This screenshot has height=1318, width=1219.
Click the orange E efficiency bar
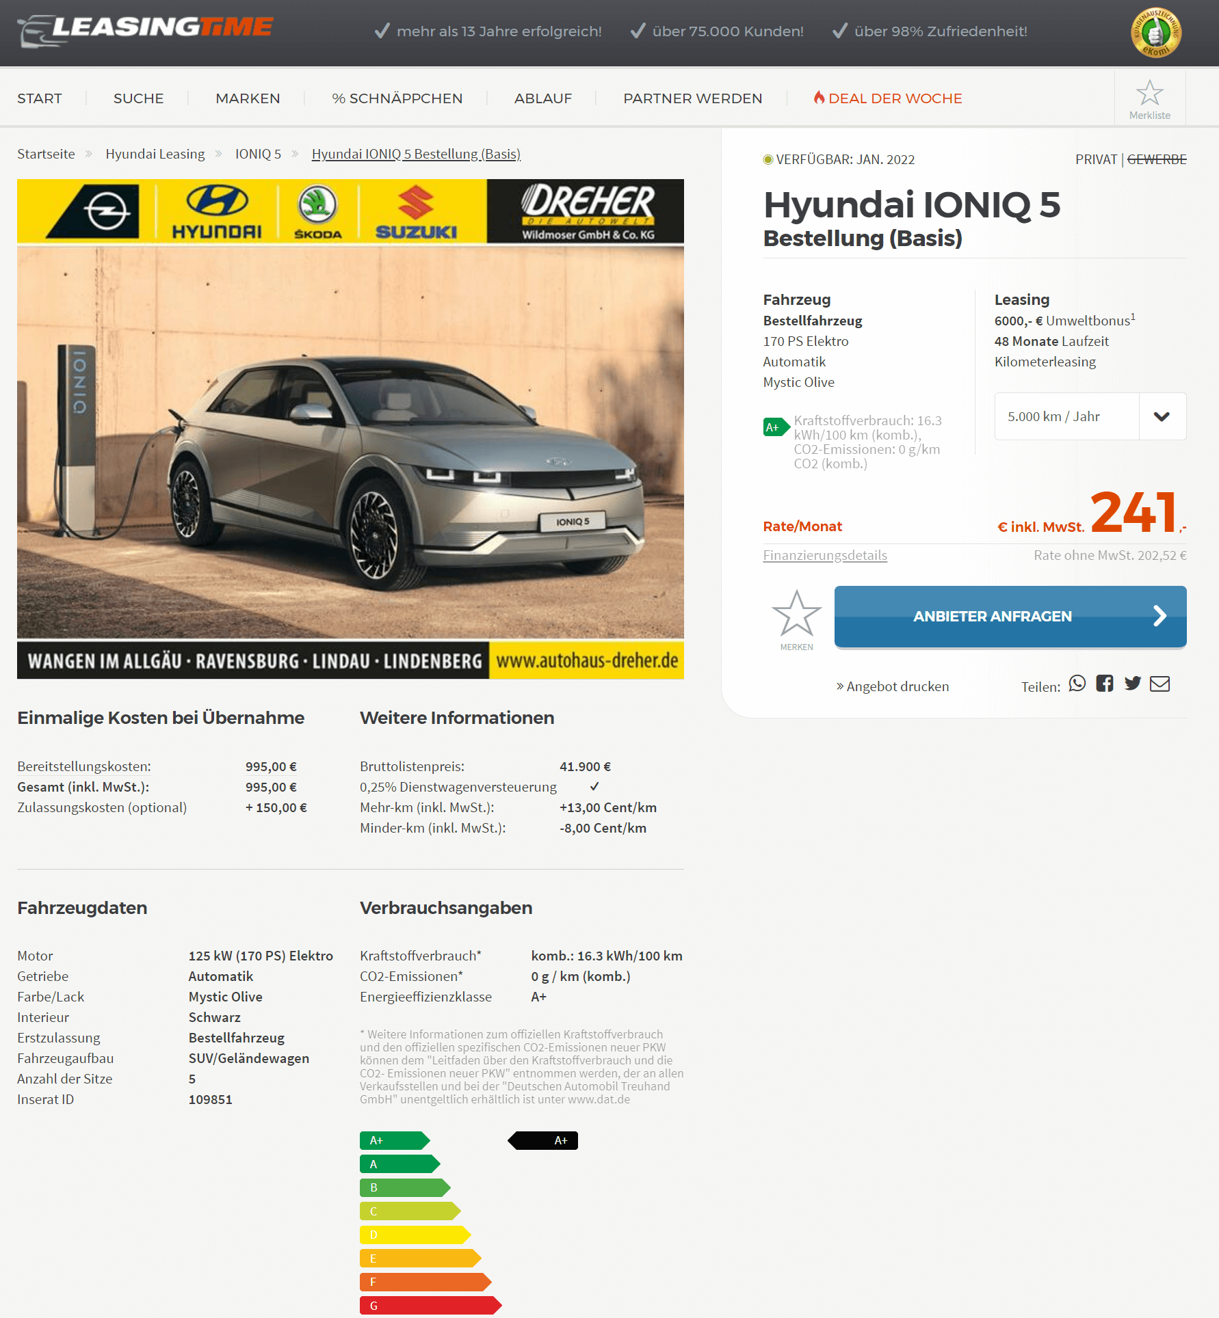420,1259
